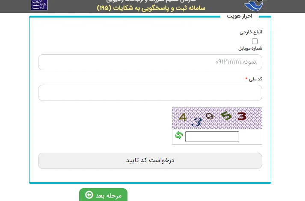Click the شماره موبایل label
Viewport: 305px width, 201px height.
pos(250,48)
